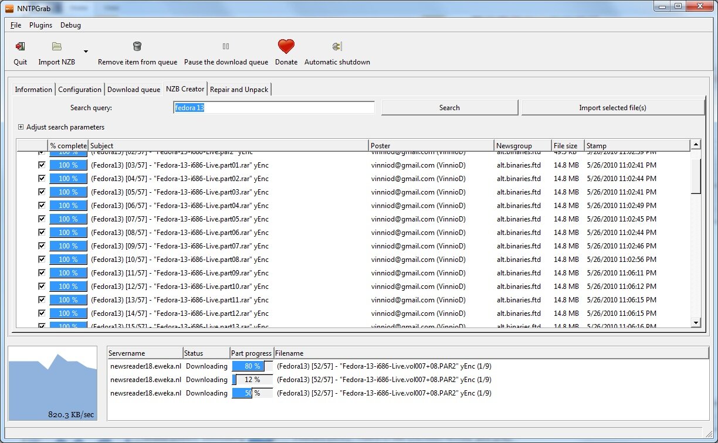Click the 80 % part progress bar
The height and width of the screenshot is (443, 718).
tap(252, 366)
